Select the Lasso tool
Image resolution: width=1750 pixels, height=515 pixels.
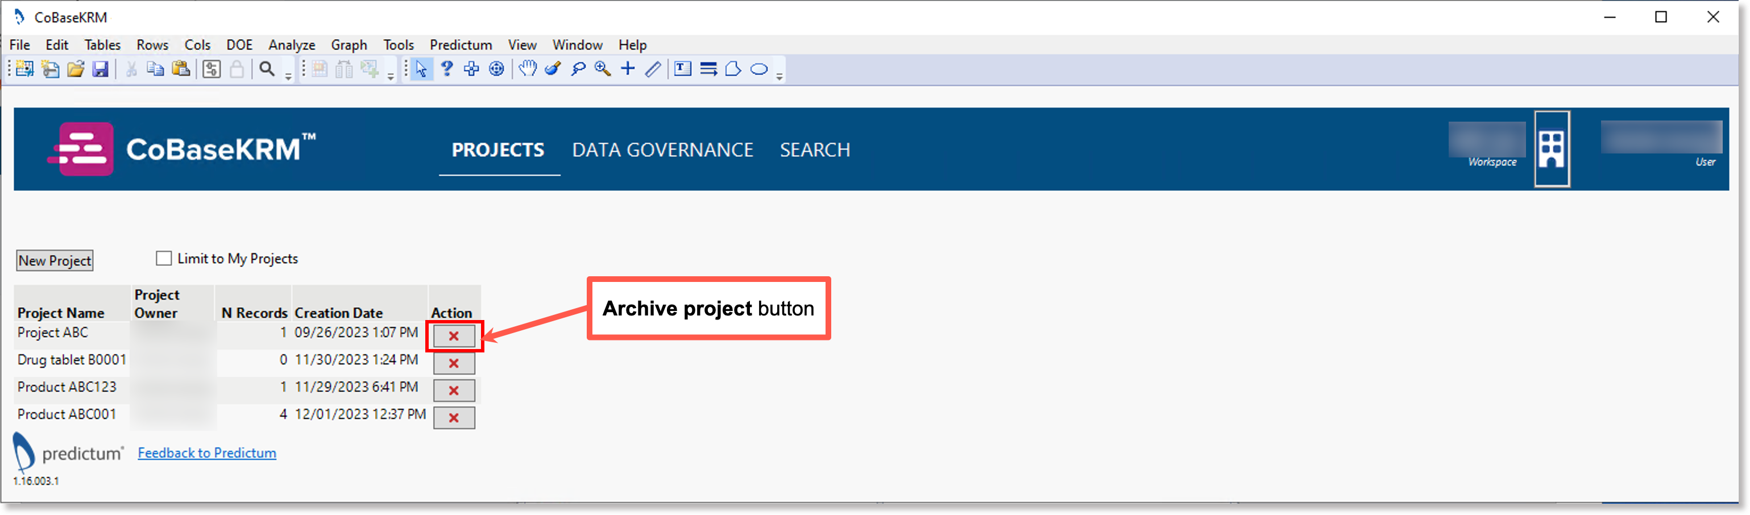coord(578,69)
